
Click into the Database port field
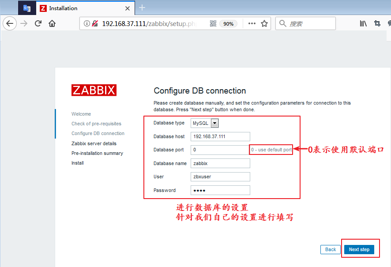coord(220,150)
